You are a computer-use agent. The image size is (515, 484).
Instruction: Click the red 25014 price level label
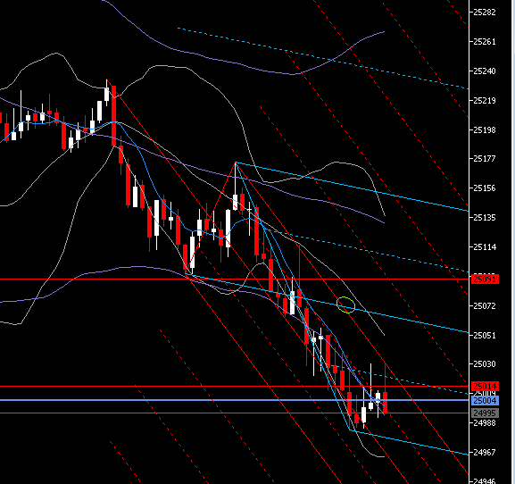coord(485,386)
